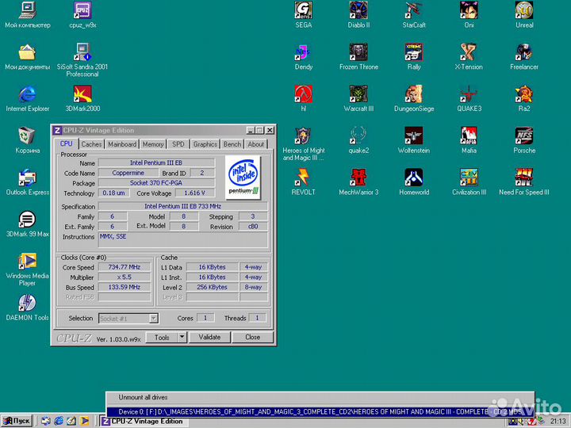Open the Memory tab in CPU-Z
571x428 pixels.
tap(153, 144)
